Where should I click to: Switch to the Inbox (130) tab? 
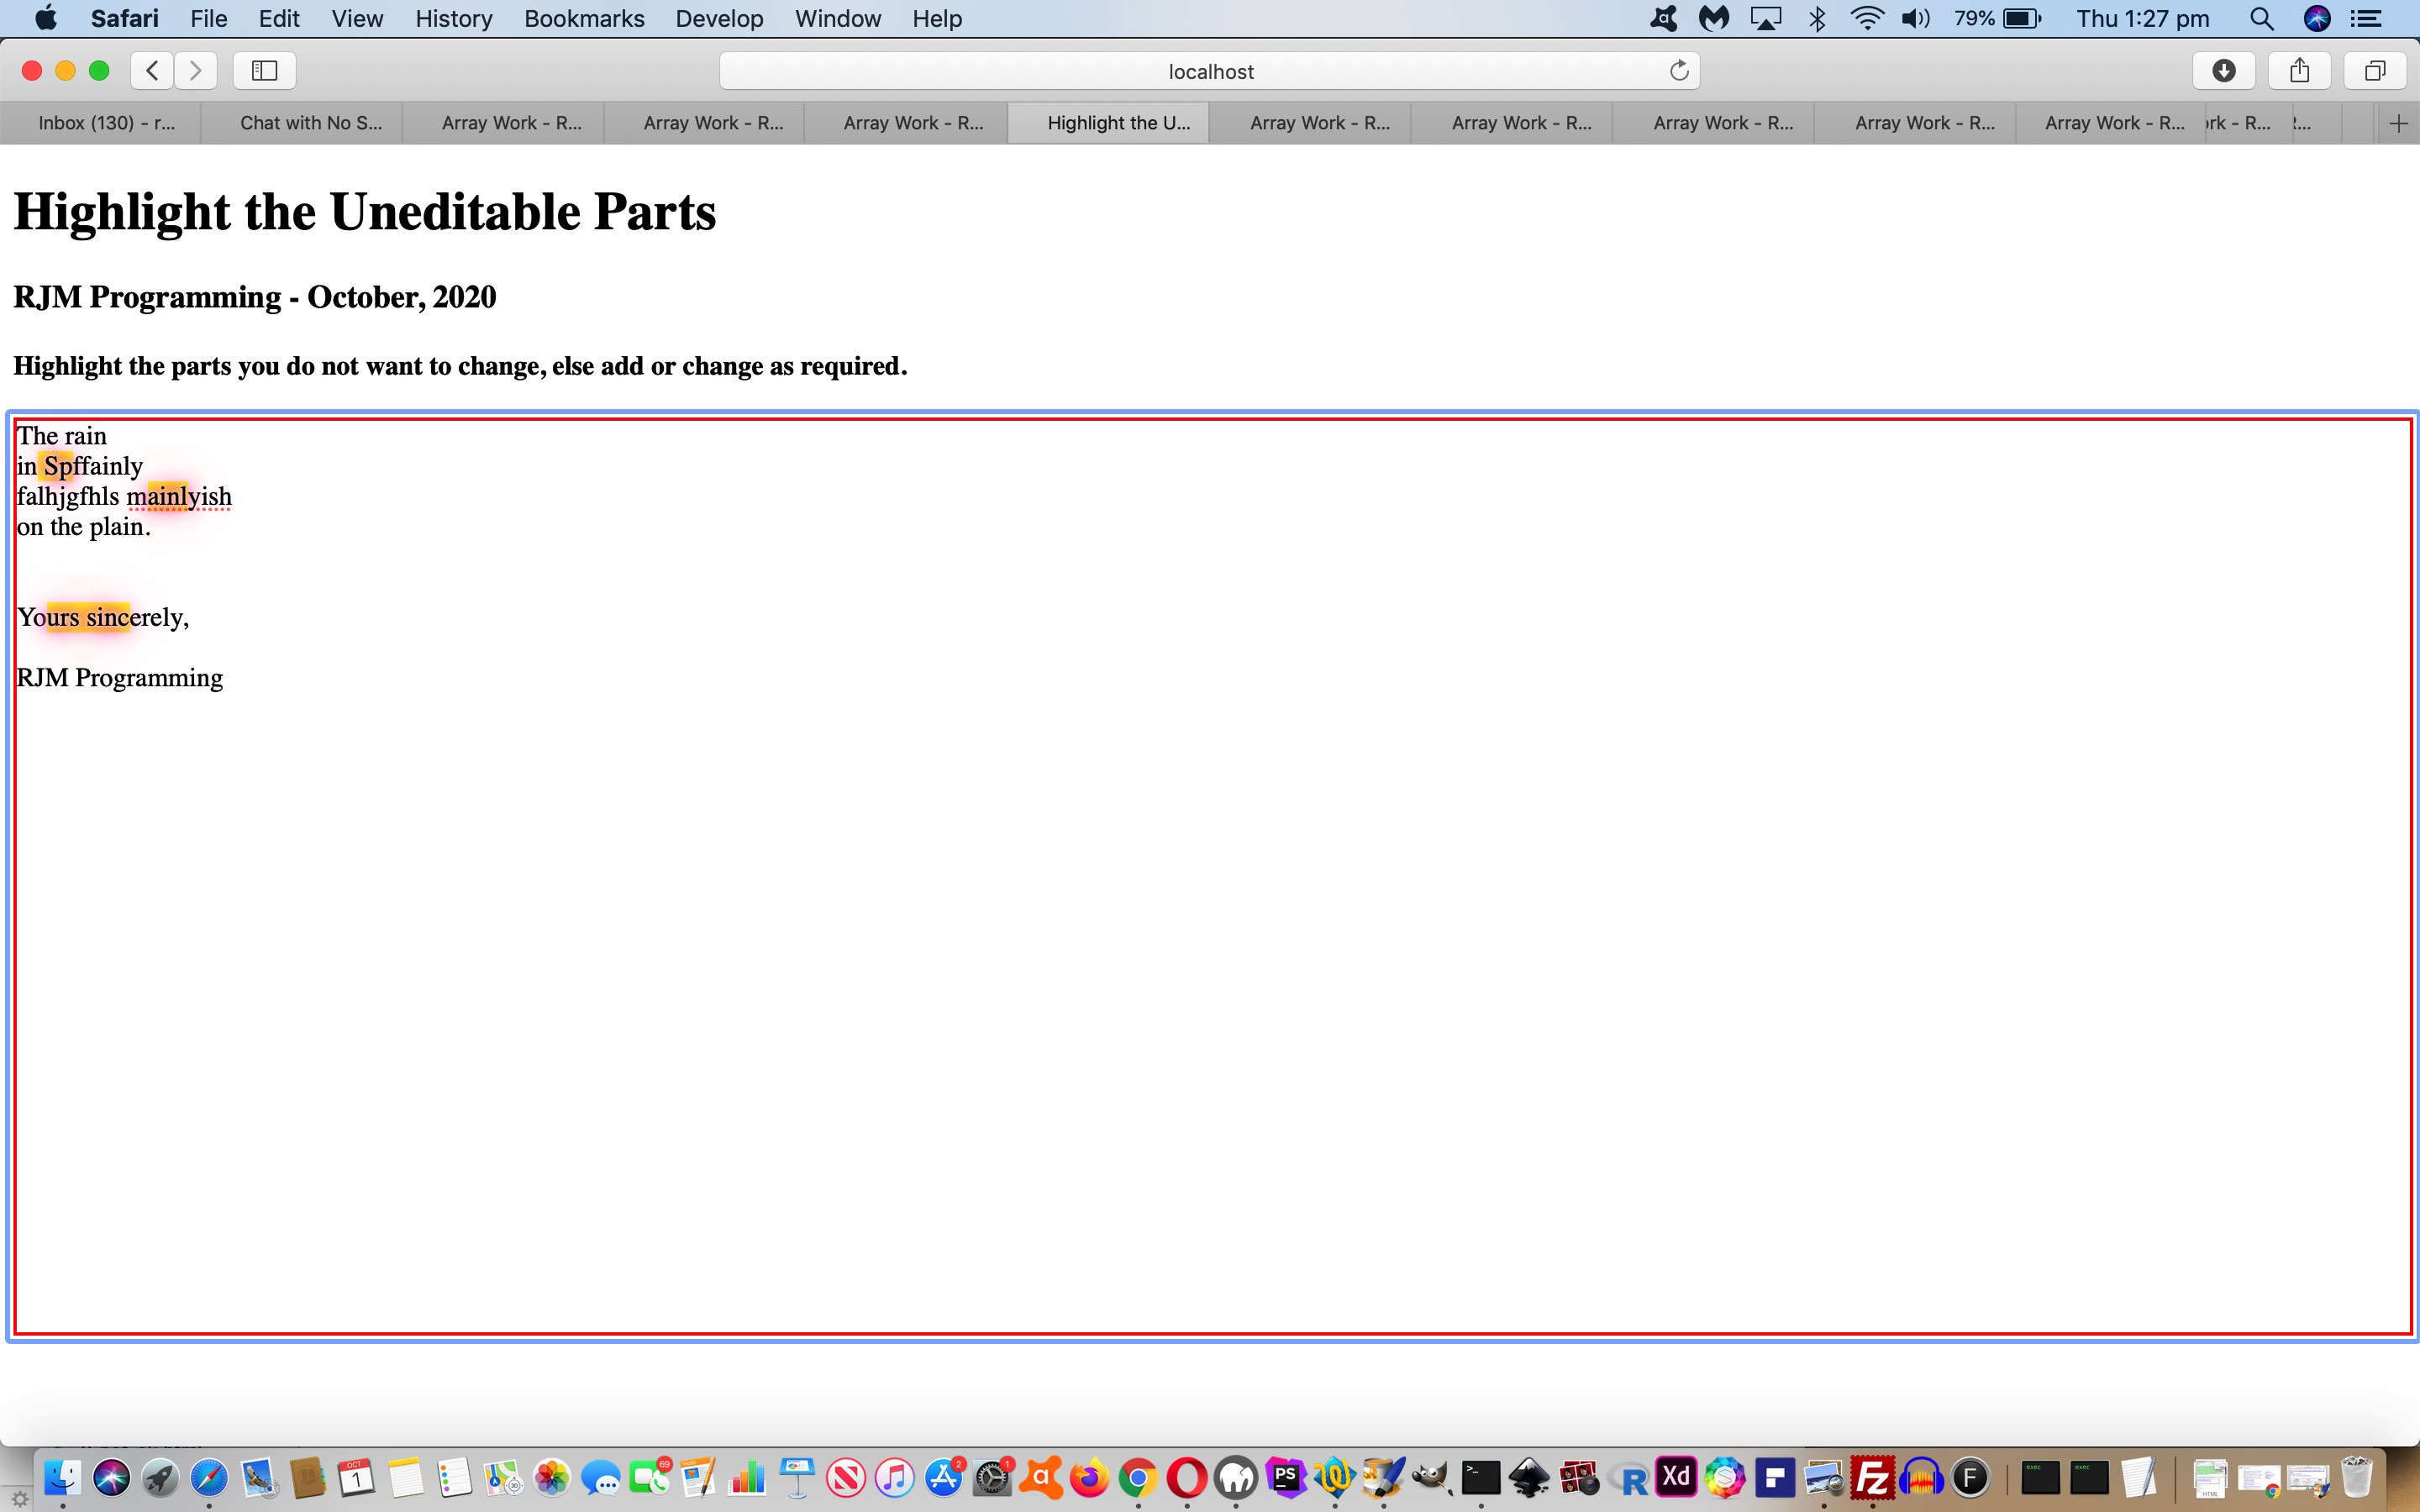(105, 123)
